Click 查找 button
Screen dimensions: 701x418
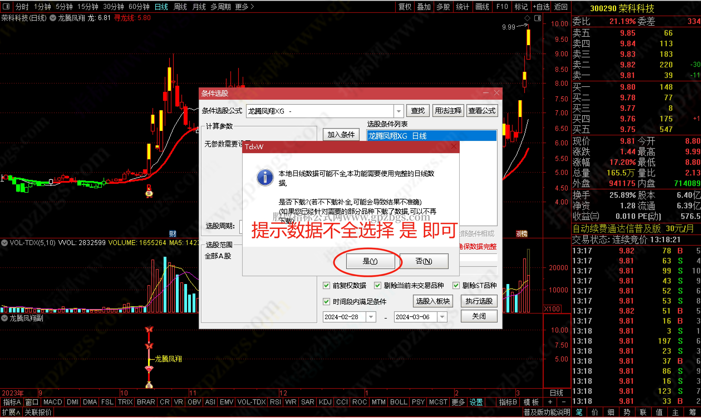coord(418,111)
